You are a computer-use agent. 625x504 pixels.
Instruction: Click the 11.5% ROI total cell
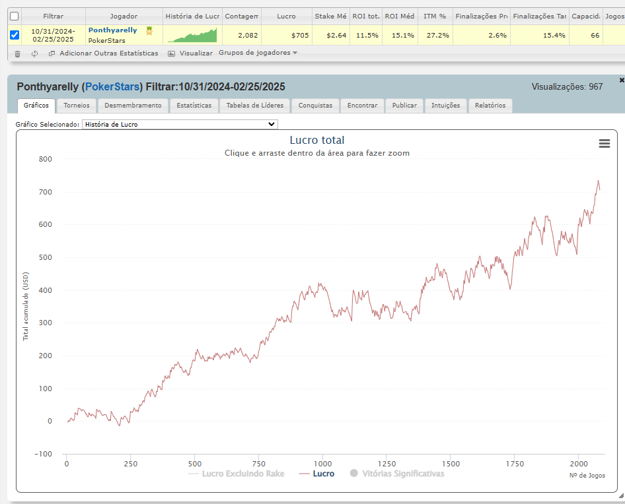[367, 36]
